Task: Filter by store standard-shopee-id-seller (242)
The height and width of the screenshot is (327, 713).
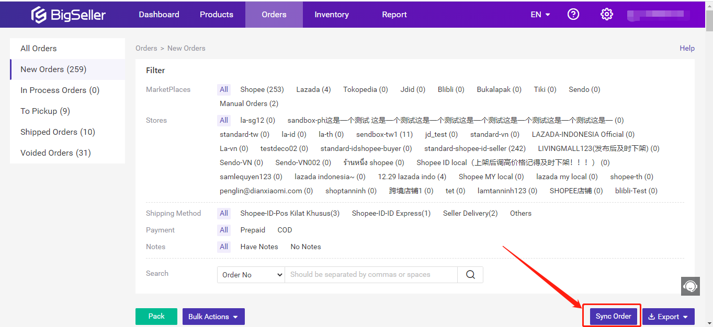Action: click(475, 149)
